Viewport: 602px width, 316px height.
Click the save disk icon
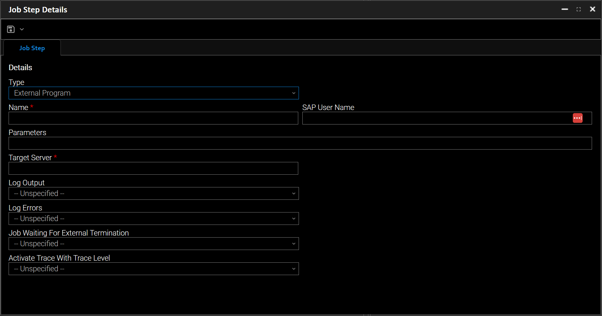coord(11,29)
